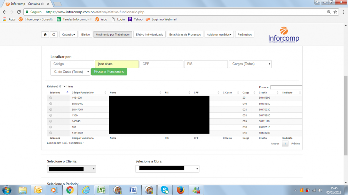Open Efetivo Individualizado page
The image size is (348, 195).
pos(149,35)
